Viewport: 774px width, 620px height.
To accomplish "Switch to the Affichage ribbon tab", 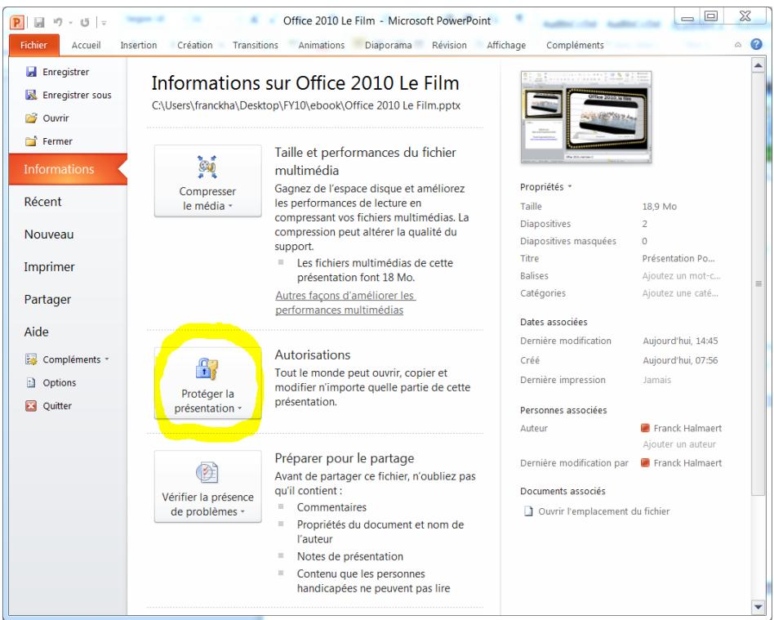I will [x=506, y=45].
